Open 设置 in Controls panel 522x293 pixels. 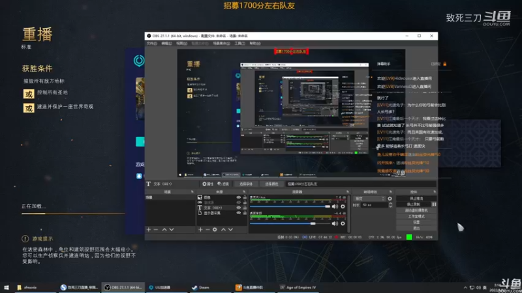point(416,222)
